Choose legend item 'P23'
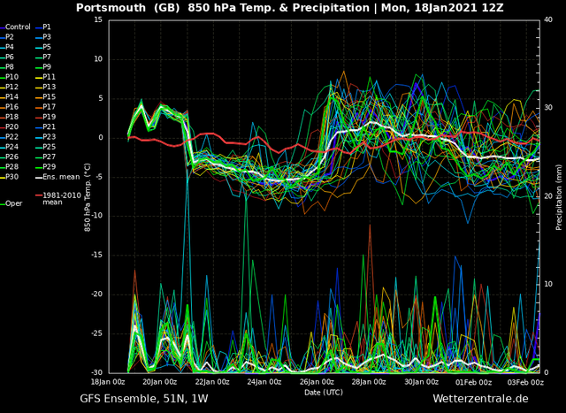 46,137
